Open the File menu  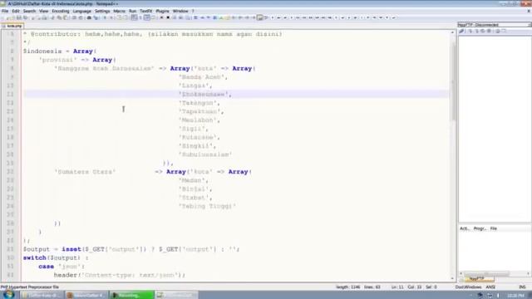5,11
